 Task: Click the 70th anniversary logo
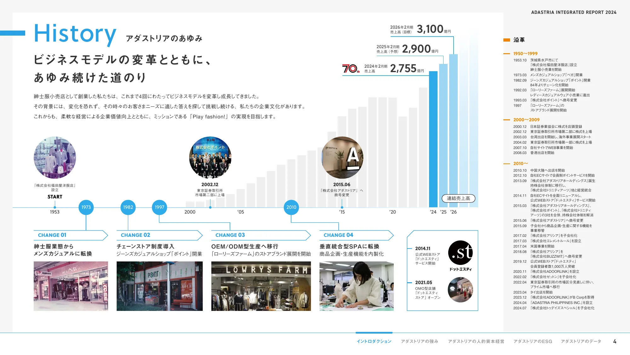351,68
